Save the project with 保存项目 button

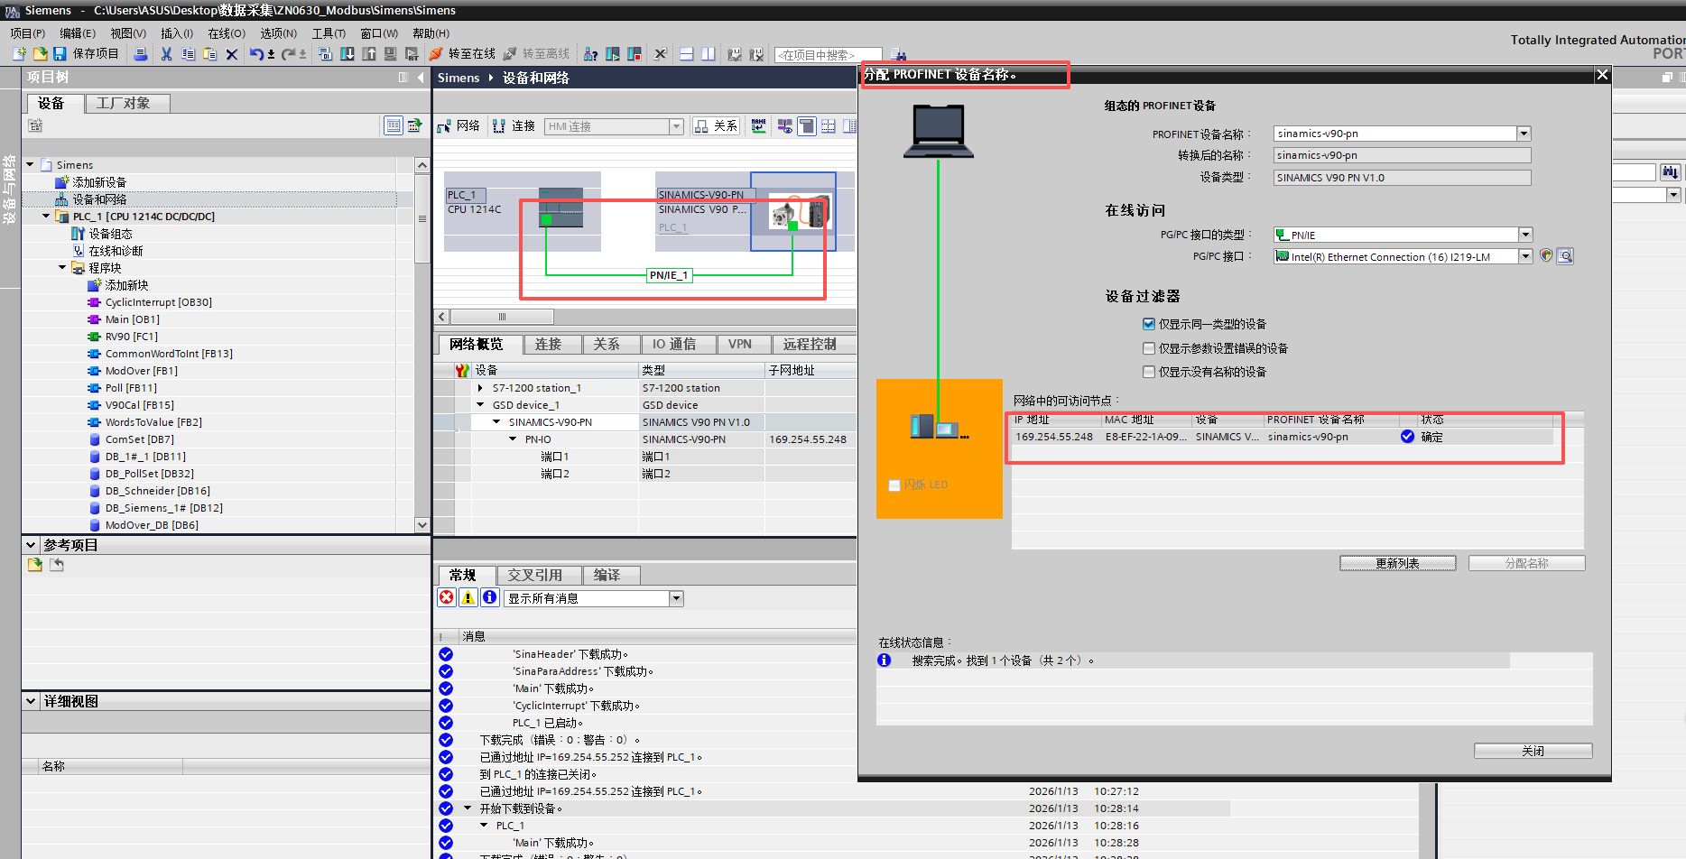[x=87, y=54]
